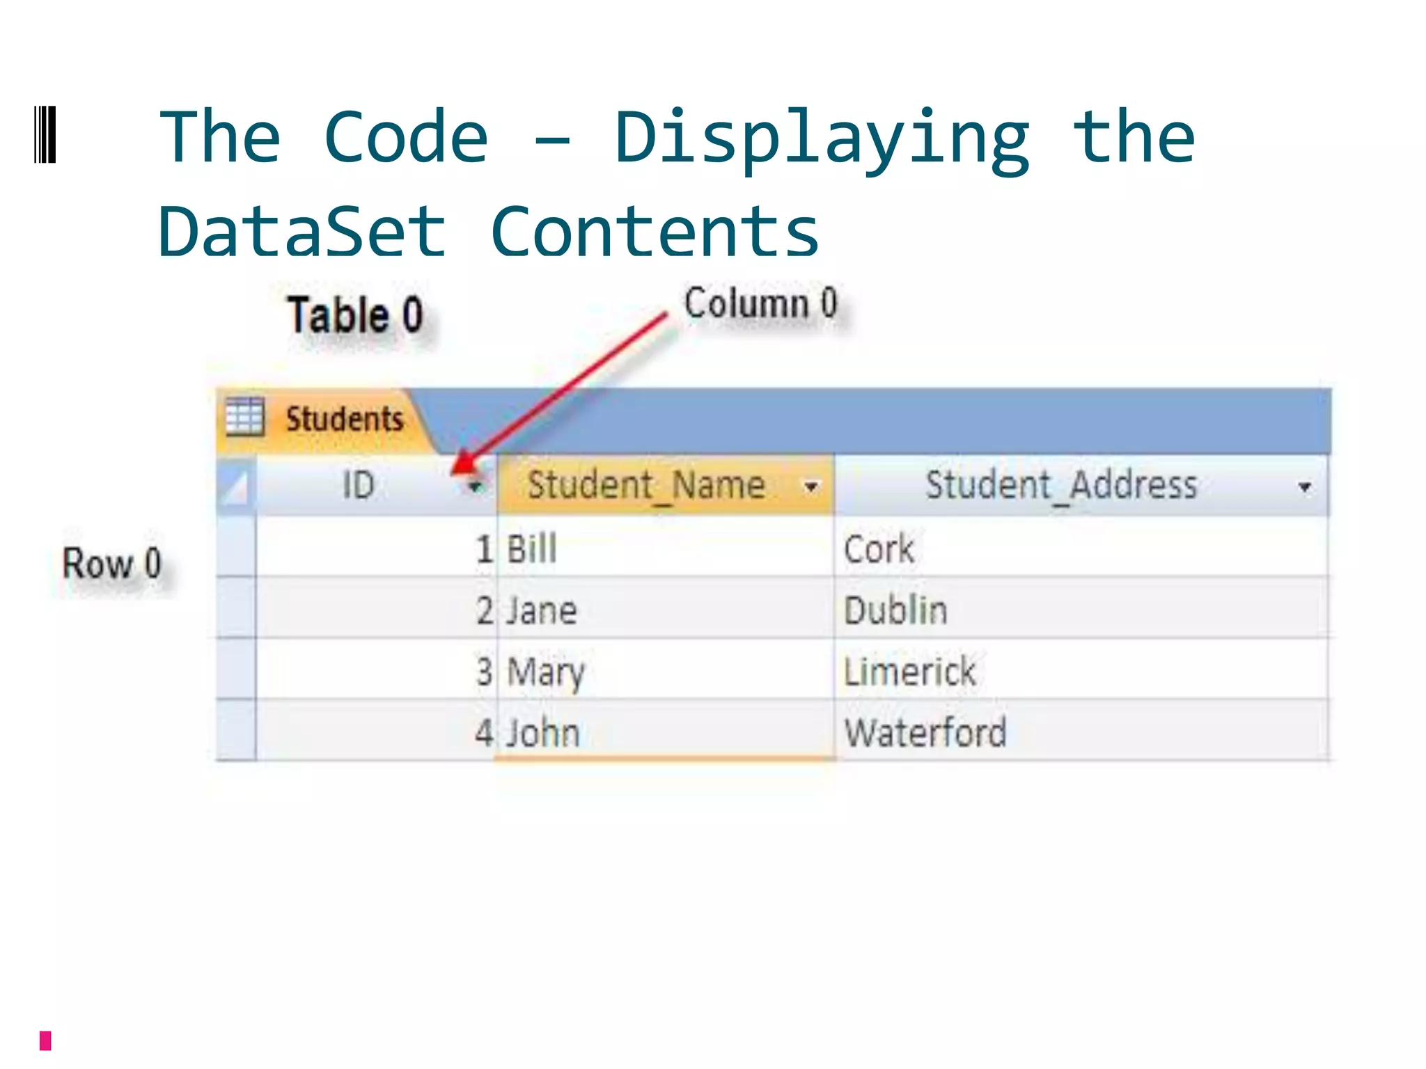Select the row selector for Bill

[x=235, y=546]
